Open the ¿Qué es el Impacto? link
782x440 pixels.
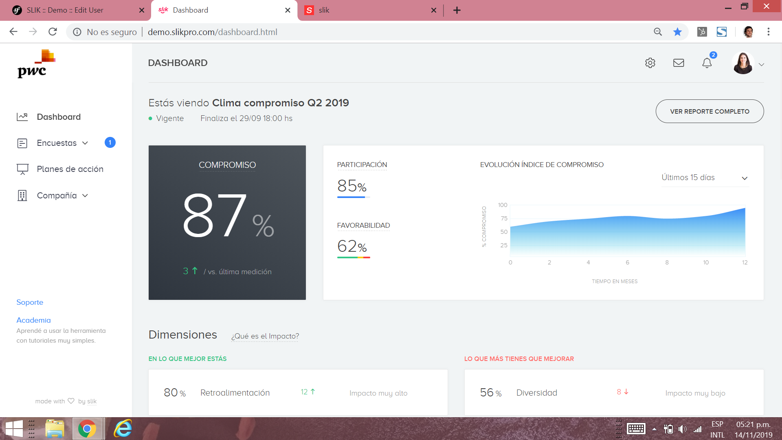pyautogui.click(x=265, y=336)
